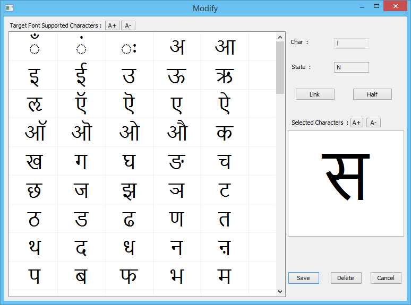Delete the selected character mapping
Image resolution: width=411 pixels, height=305 pixels.
pos(346,278)
